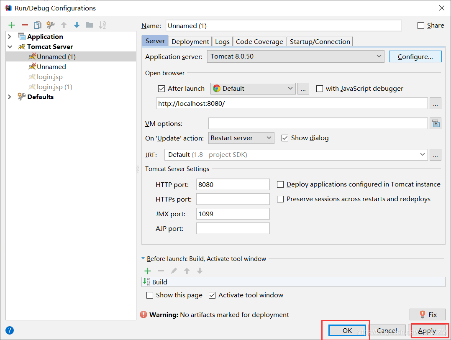Create new folder icon in toolbar
The image size is (451, 340).
[x=90, y=25]
